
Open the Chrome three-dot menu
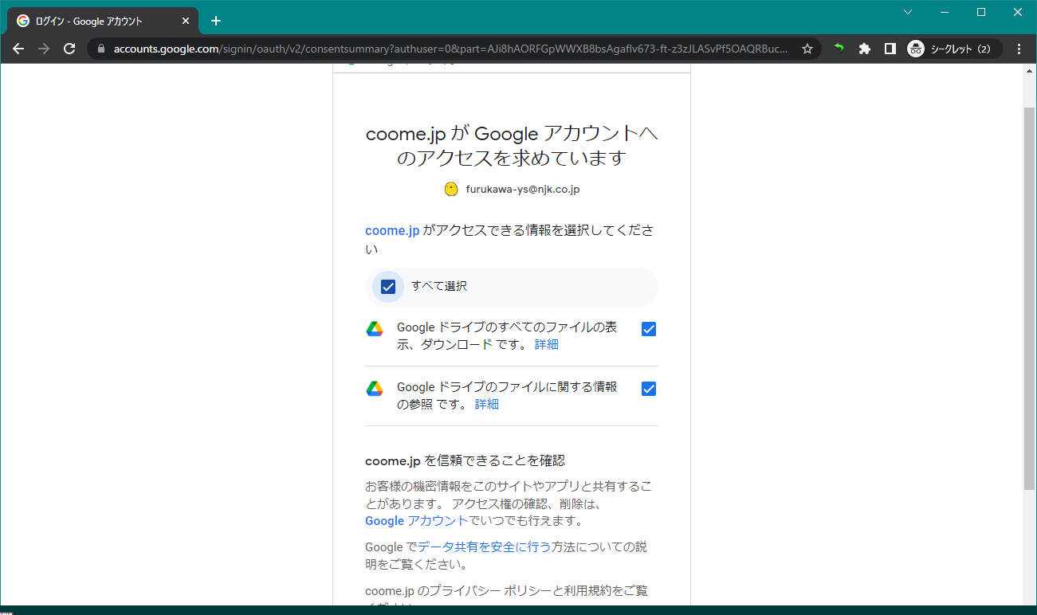(x=1019, y=49)
